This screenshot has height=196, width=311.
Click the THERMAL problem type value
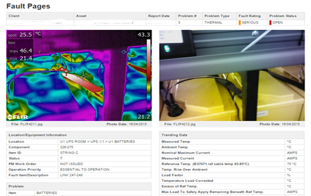click(213, 22)
